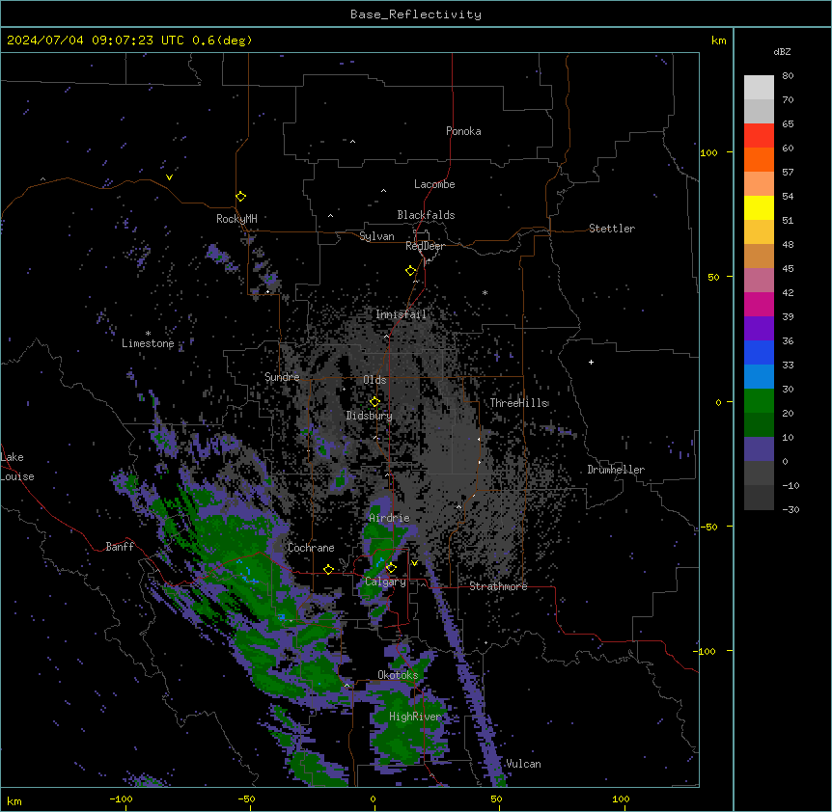Click the dBZ legend heading

[x=782, y=51]
